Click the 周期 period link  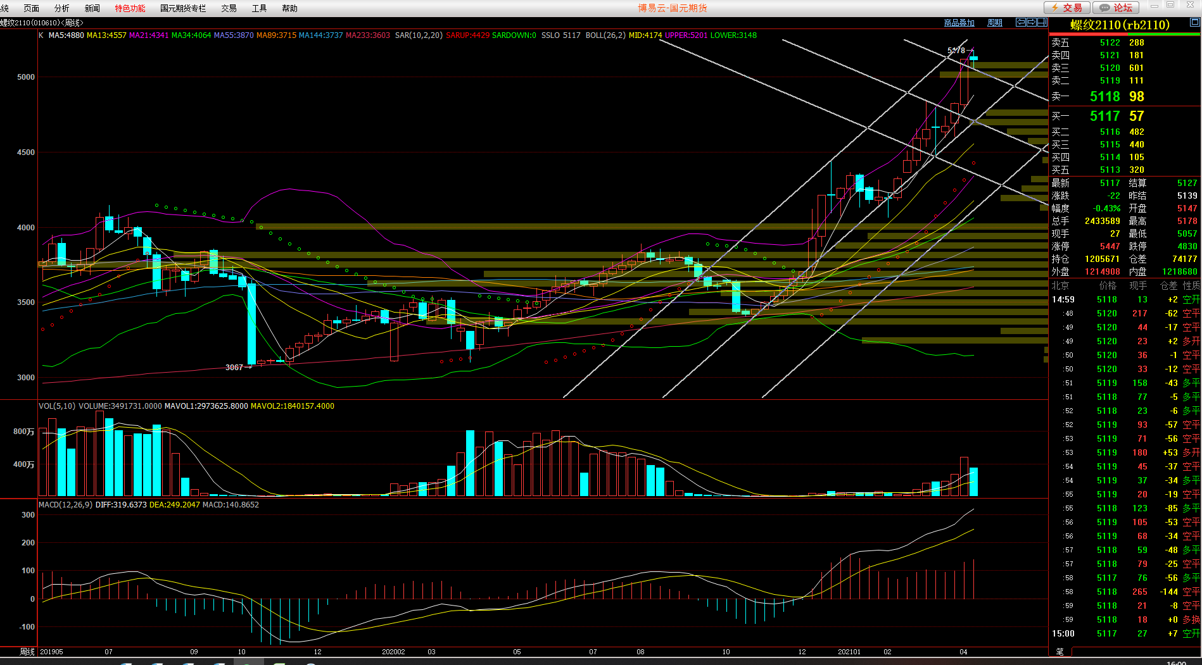(995, 23)
